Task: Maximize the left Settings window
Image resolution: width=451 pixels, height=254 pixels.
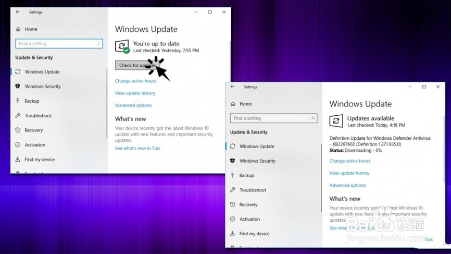Action: pyautogui.click(x=210, y=12)
